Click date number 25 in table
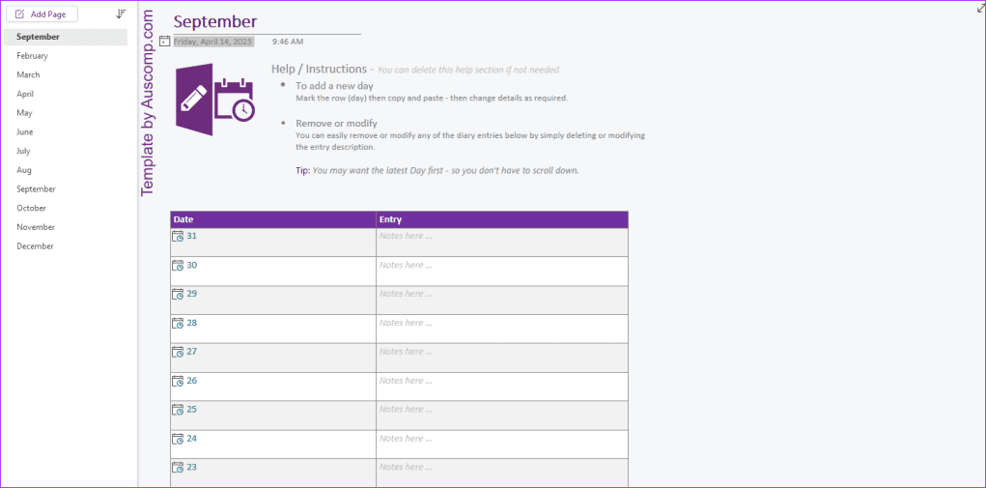 coord(192,410)
